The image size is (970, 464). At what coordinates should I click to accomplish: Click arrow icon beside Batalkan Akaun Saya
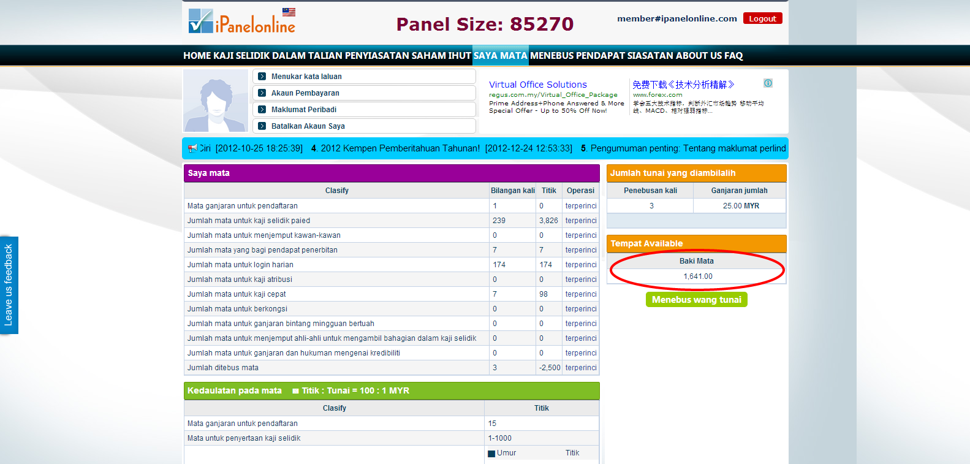click(x=262, y=126)
